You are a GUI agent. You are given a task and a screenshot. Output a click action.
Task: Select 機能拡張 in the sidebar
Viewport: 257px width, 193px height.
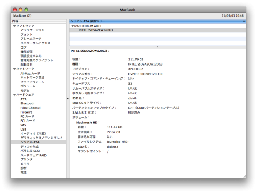tap(26, 52)
